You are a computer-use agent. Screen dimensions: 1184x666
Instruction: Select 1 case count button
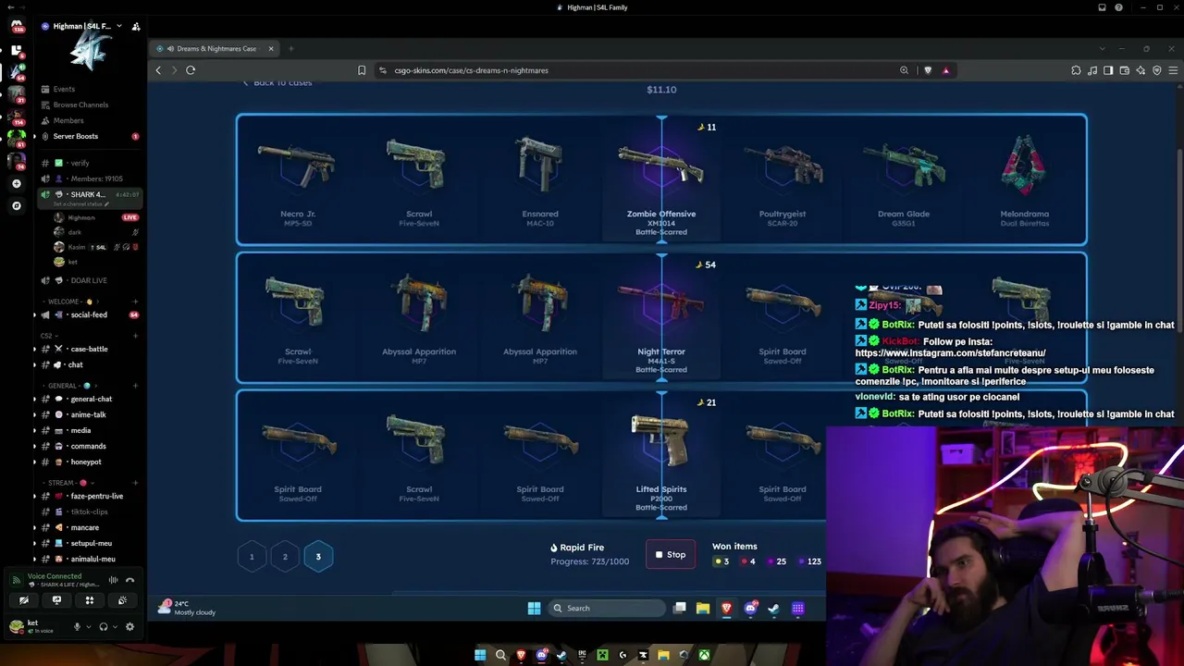(x=252, y=557)
